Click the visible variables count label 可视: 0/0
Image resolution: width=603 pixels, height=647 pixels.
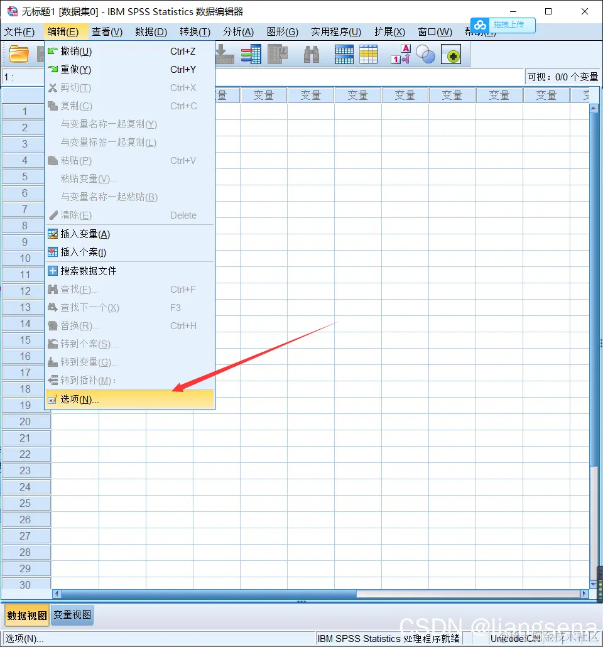tap(563, 77)
